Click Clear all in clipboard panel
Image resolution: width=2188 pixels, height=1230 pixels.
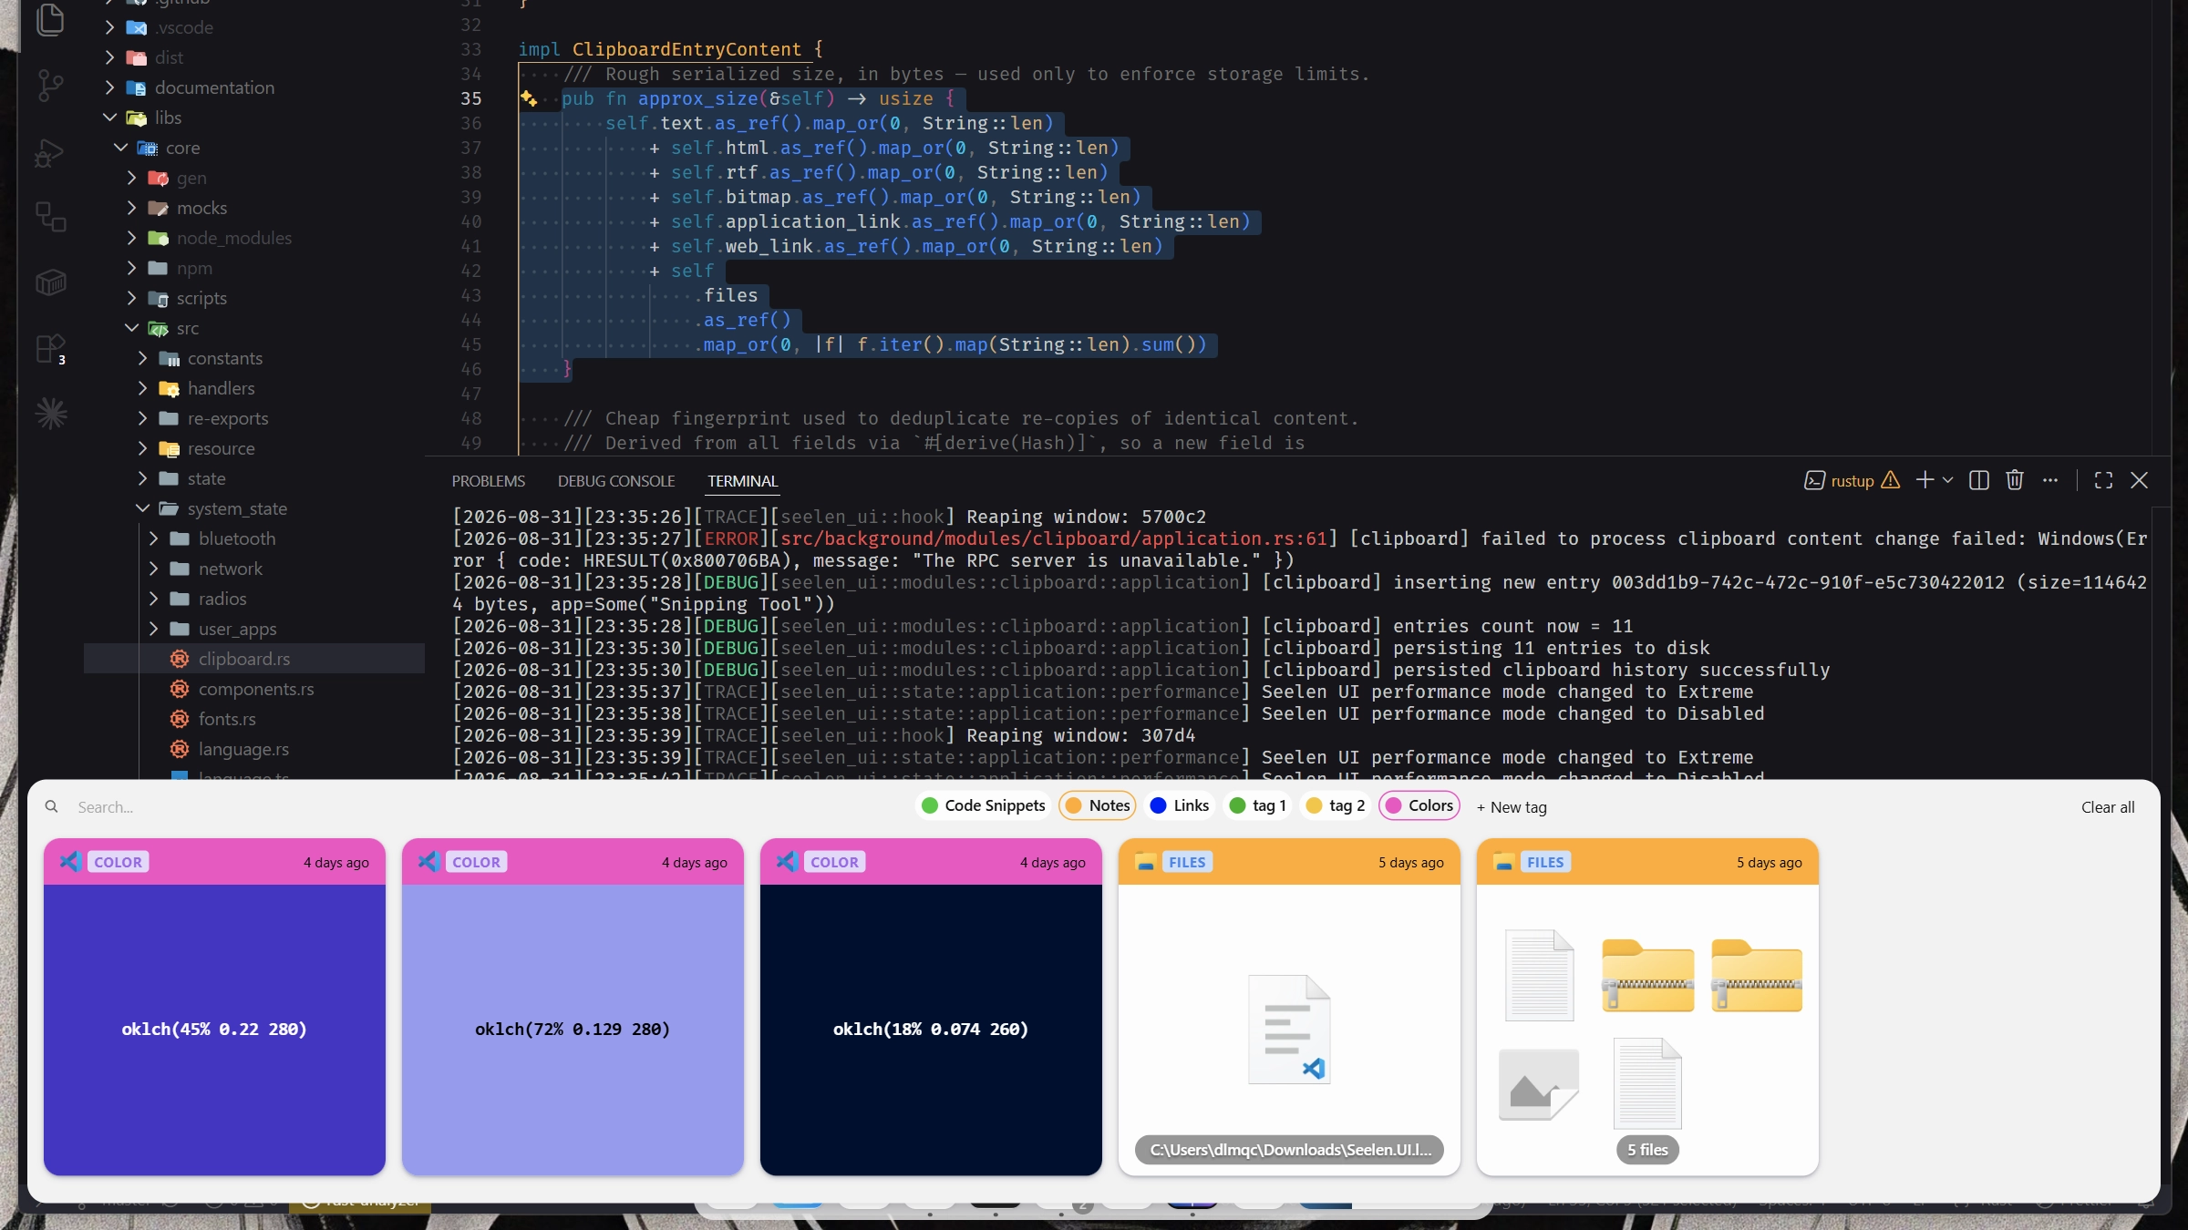coord(2108,807)
